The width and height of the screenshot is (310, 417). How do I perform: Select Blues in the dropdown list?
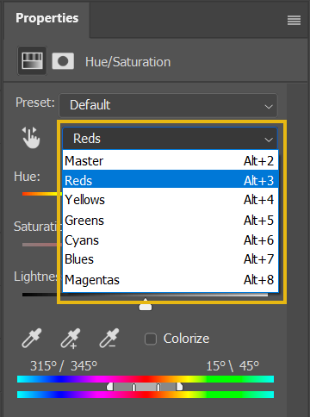pos(170,259)
